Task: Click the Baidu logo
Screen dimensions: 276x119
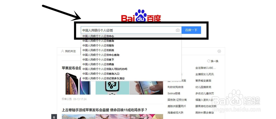Action: [141, 15]
